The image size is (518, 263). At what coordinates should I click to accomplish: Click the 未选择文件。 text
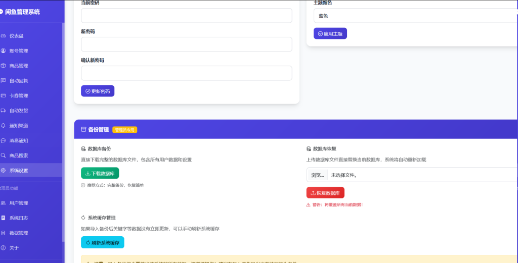(344, 175)
